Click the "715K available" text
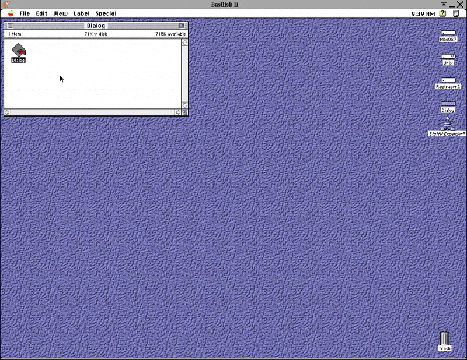 pyautogui.click(x=170, y=34)
